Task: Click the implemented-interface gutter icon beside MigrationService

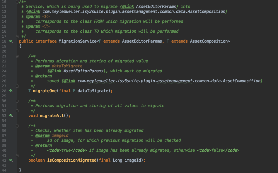Action: (x=11, y=41)
